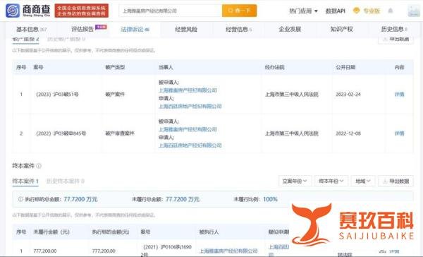This screenshot has height=257, width=423.
Task: Click the 专业版 crown icon
Action: click(x=356, y=11)
